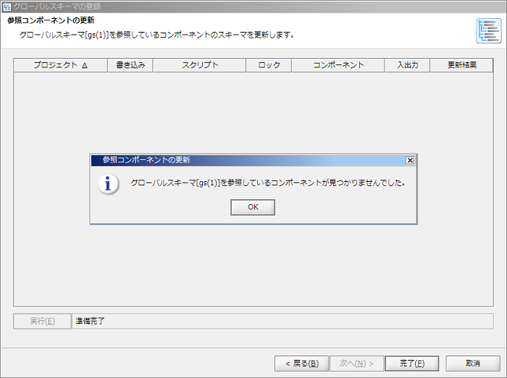Click the 次へ(N) button

[x=356, y=363]
